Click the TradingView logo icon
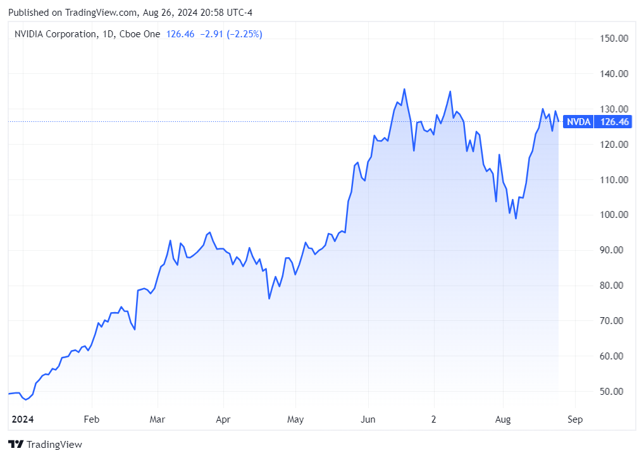Screen dimensions: 644x458 16,444
